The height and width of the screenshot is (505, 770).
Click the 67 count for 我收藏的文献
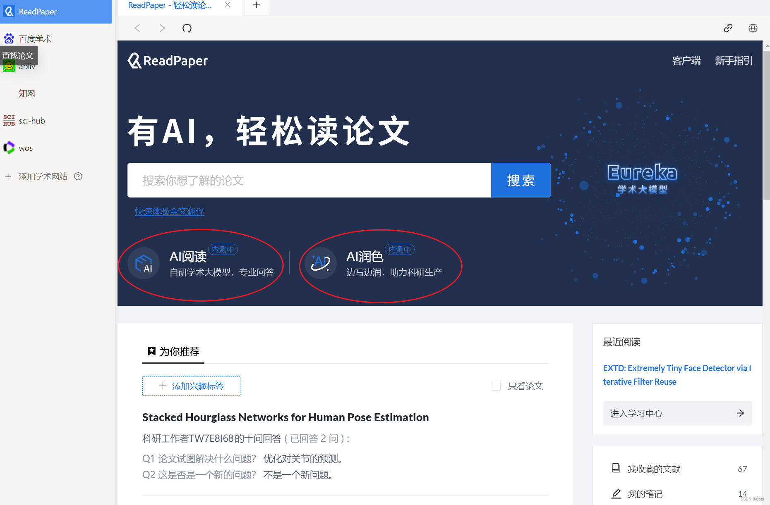[742, 469]
